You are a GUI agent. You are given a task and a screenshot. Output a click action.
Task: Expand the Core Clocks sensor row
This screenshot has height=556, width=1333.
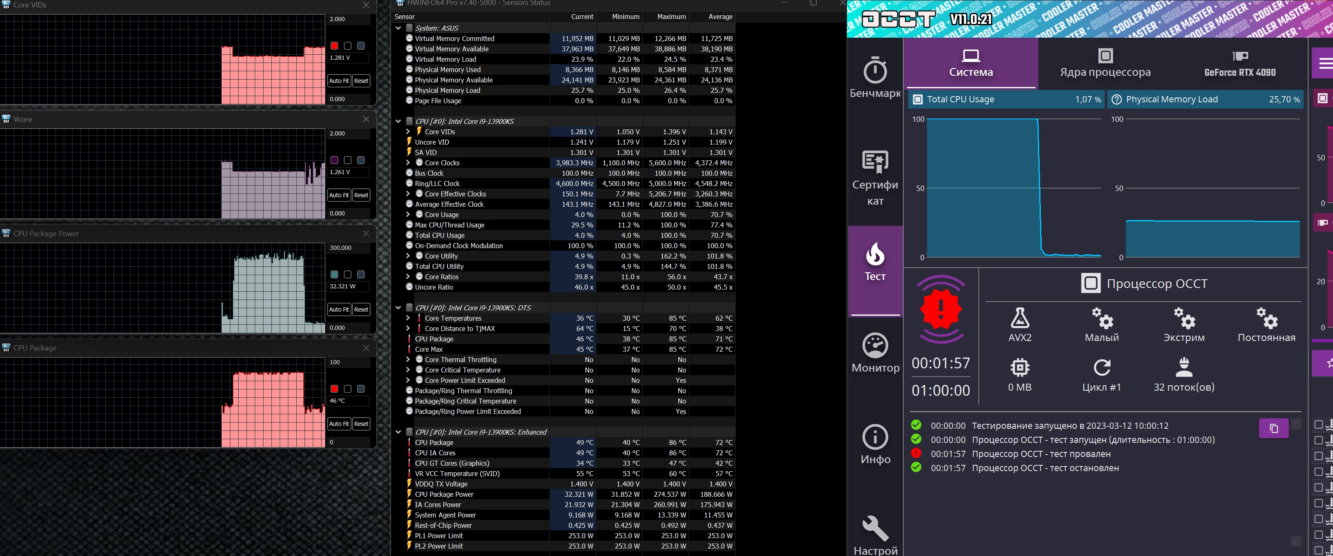pyautogui.click(x=408, y=163)
